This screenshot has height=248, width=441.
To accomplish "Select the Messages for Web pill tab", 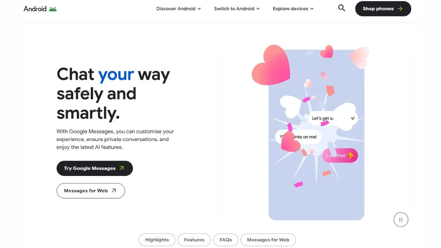I will 268,240.
